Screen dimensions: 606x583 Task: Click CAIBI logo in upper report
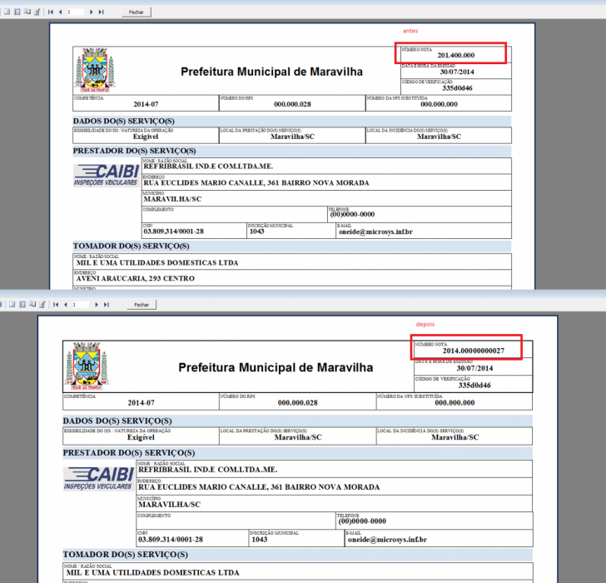[x=107, y=175]
